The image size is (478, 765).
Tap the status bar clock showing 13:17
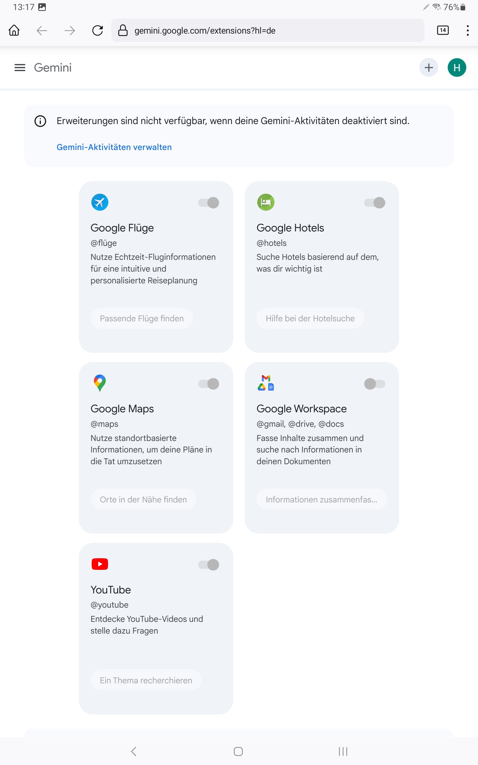coord(24,7)
